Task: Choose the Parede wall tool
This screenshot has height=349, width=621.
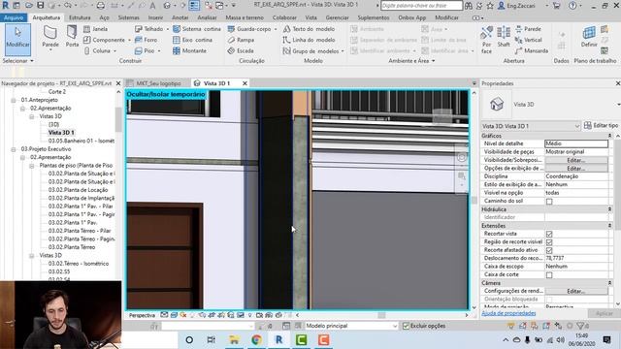Action: [50, 37]
